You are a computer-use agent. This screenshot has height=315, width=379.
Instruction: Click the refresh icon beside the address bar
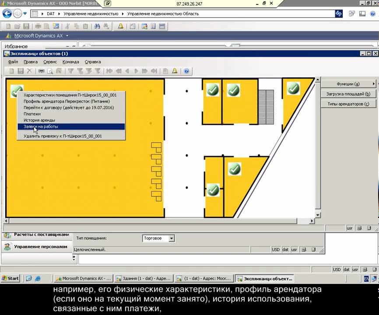coord(339,14)
